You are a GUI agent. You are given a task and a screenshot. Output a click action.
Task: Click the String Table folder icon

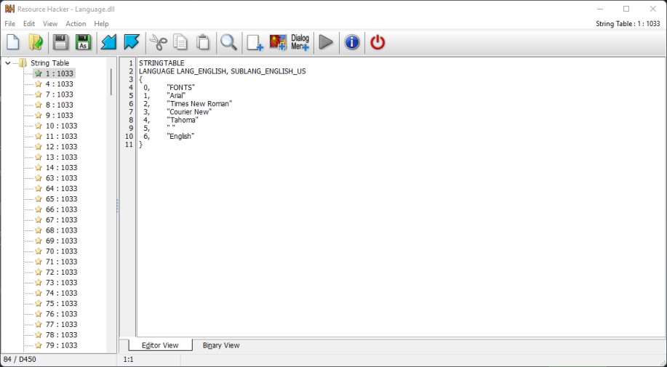point(23,63)
